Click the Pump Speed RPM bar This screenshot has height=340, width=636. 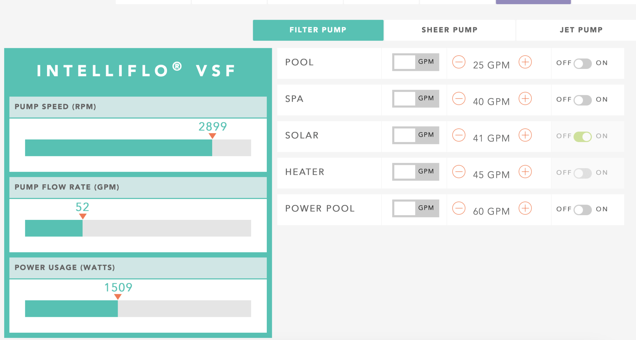point(138,148)
